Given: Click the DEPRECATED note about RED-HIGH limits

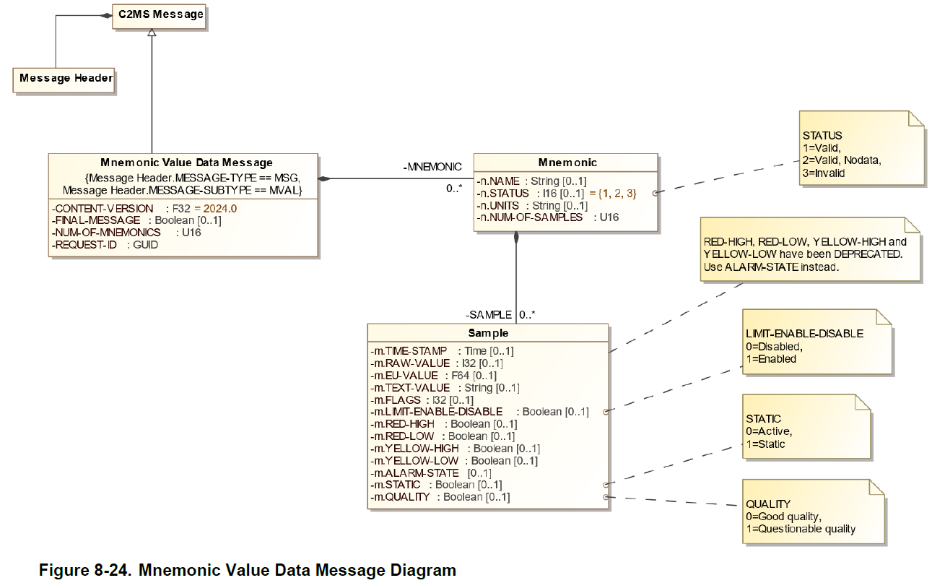Looking at the screenshot, I should 807,254.
